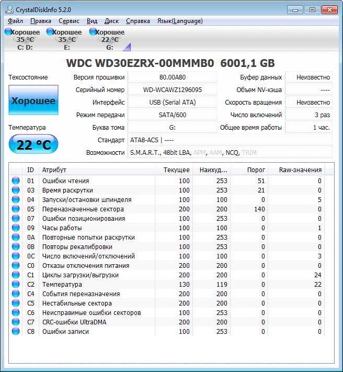This screenshot has width=343, height=372.
Task: Click the blue status icon for Ошибки чтения
Action: [x=16, y=181]
